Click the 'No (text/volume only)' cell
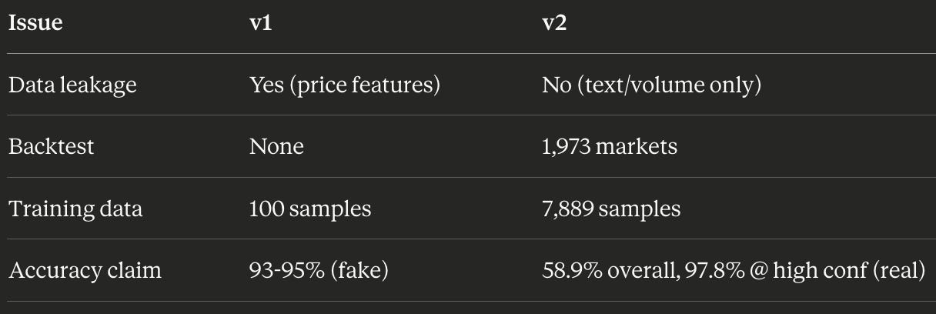The image size is (936, 314). point(651,85)
